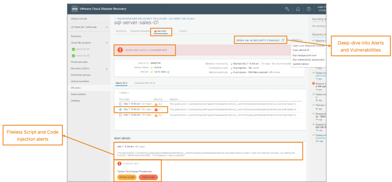Click the red error icon in recent tasks
Image resolution: width=392 pixels, height=182 pixels.
313,84
